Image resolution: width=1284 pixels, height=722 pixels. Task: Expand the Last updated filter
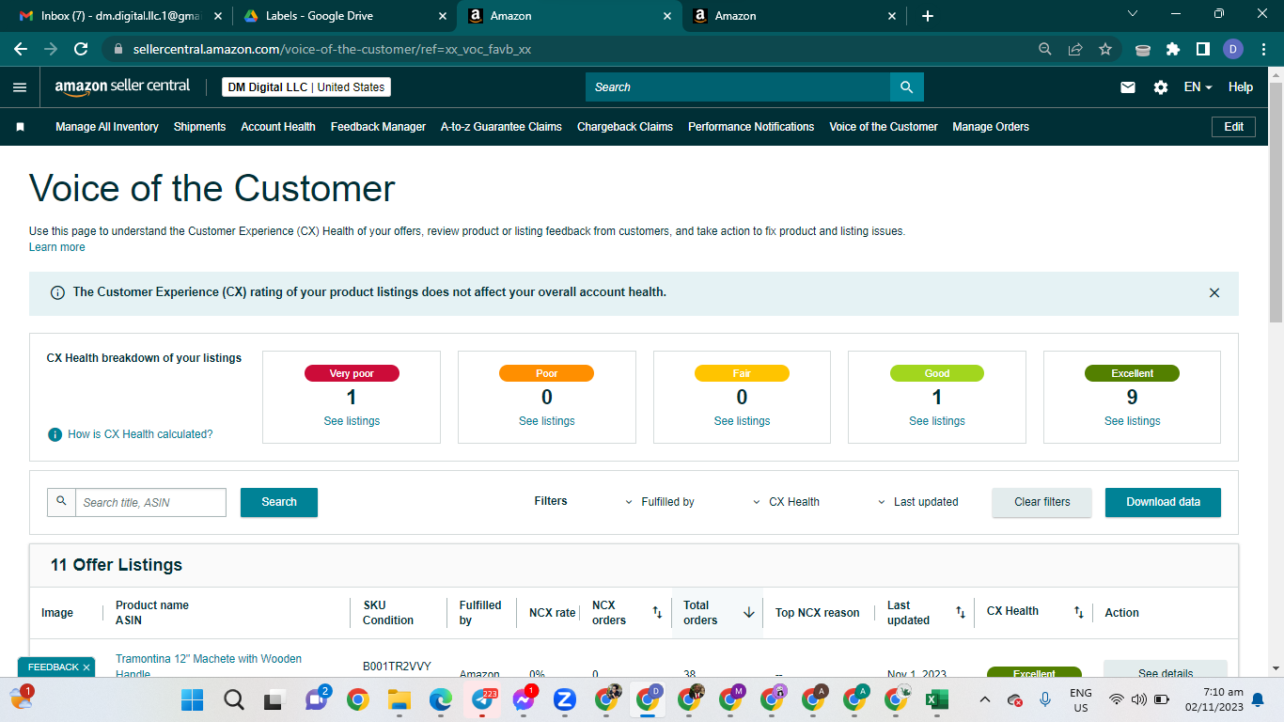pos(918,502)
